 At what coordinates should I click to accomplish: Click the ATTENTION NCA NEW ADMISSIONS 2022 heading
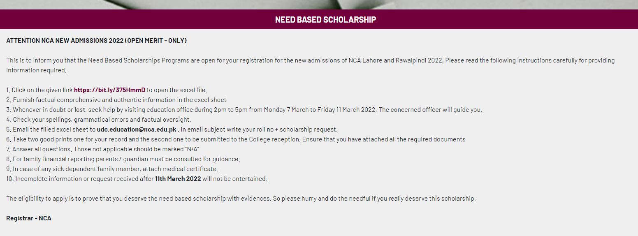coord(97,40)
